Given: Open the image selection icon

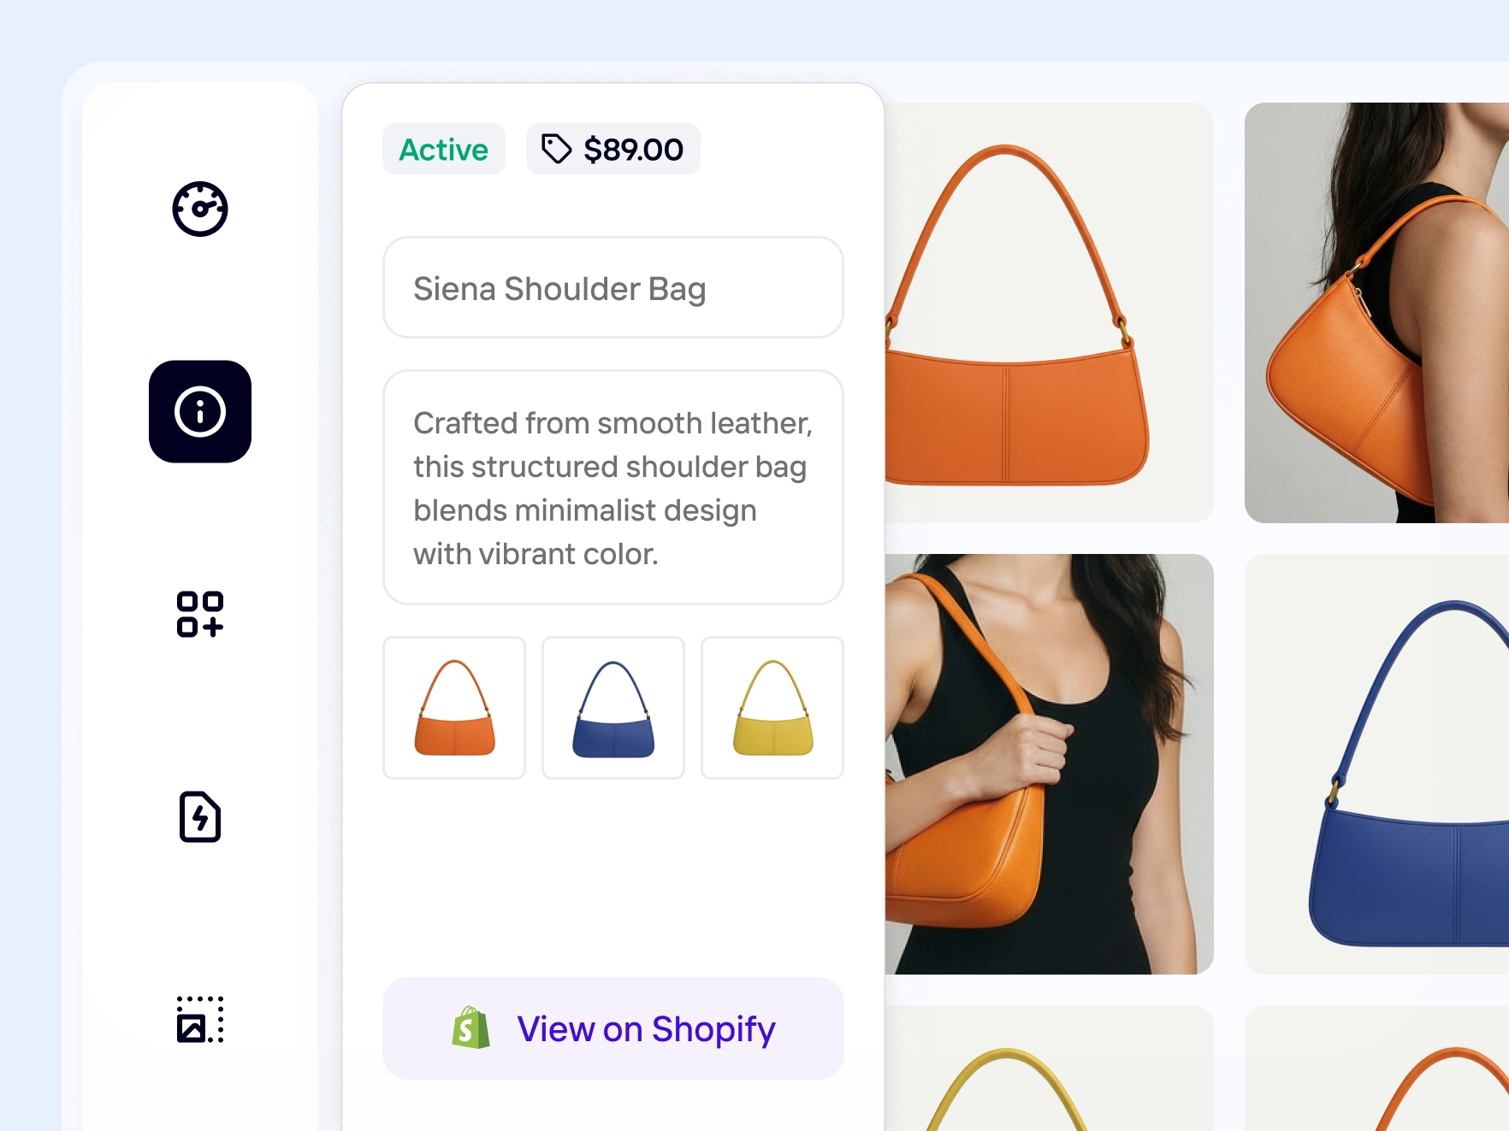Looking at the screenshot, I should click(200, 1019).
